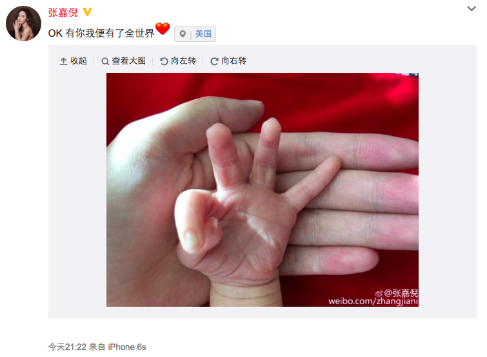The image size is (487, 357).
Task: Click the magnifier icon beside 查看大图
Action: click(105, 61)
